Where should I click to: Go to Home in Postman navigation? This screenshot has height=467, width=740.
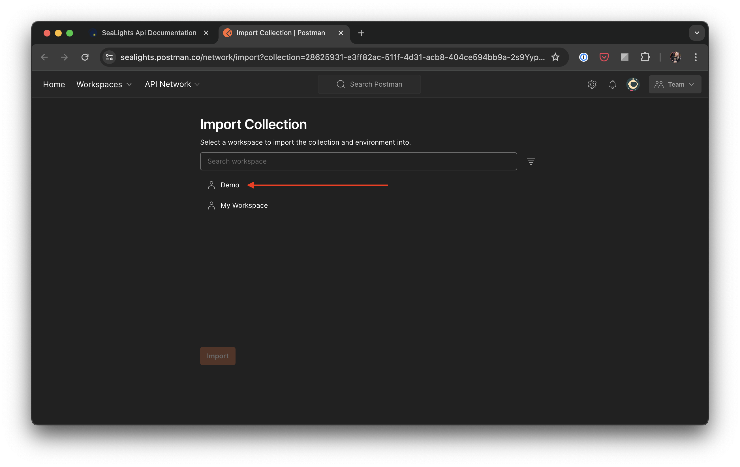pos(54,84)
